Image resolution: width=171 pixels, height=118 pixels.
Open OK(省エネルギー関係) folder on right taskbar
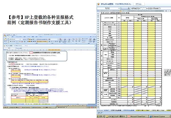point(116,116)
